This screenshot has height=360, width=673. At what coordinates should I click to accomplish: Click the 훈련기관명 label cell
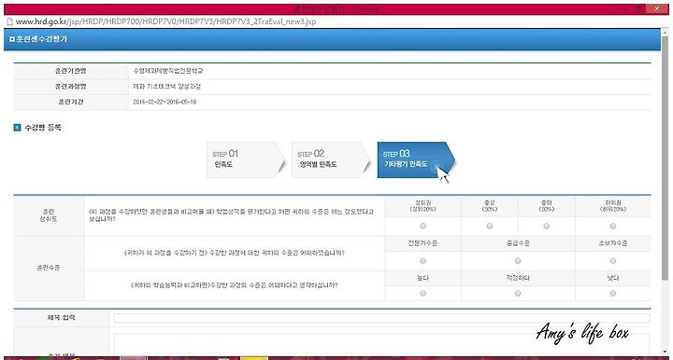tap(71, 71)
